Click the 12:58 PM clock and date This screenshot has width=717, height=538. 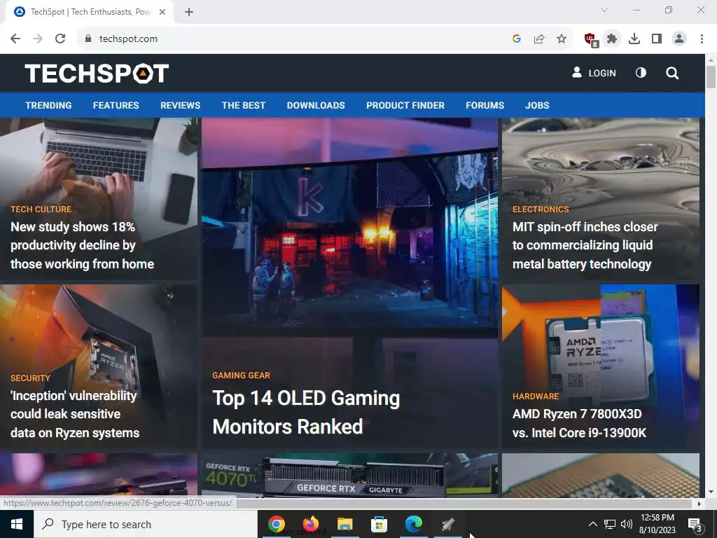point(657,524)
